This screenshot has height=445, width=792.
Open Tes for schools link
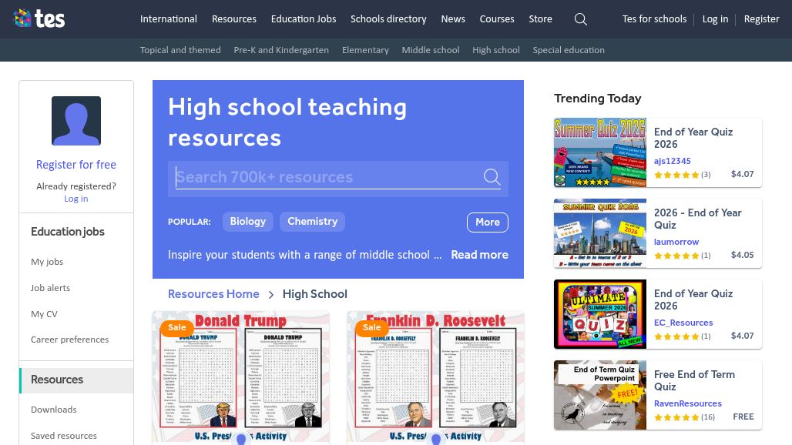point(655,19)
